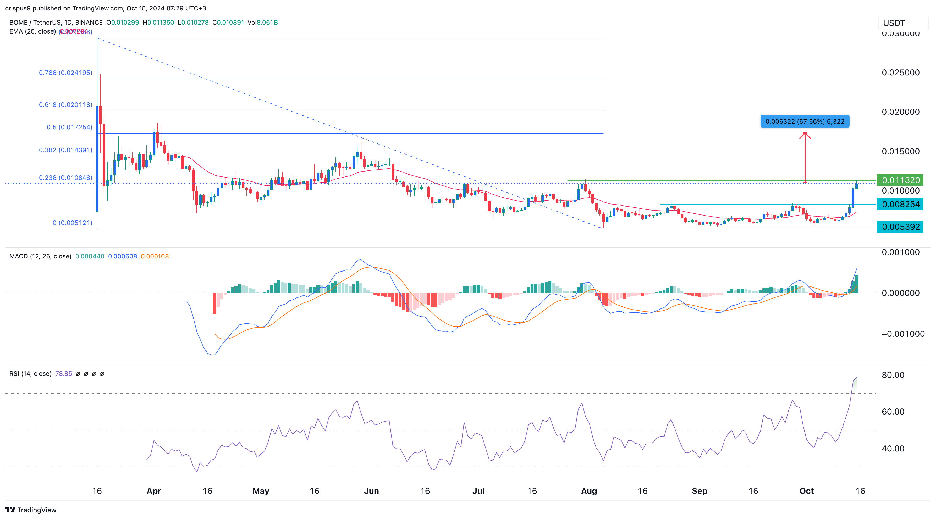
Task: Select Fibonacci label 0.618 (0.020118)
Action: point(66,104)
